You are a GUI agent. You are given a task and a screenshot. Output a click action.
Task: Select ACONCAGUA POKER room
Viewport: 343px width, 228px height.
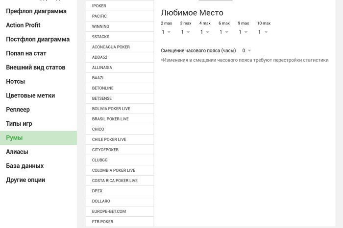[x=120, y=47]
